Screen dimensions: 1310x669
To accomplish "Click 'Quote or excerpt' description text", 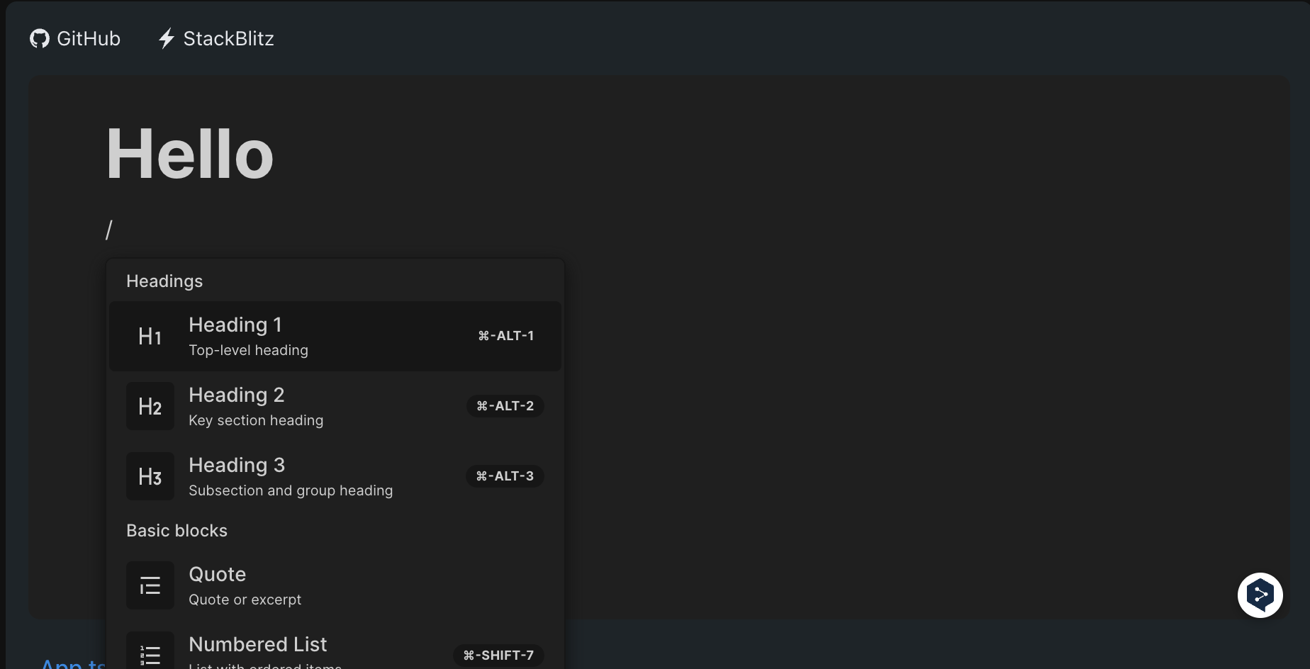I will tap(245, 600).
